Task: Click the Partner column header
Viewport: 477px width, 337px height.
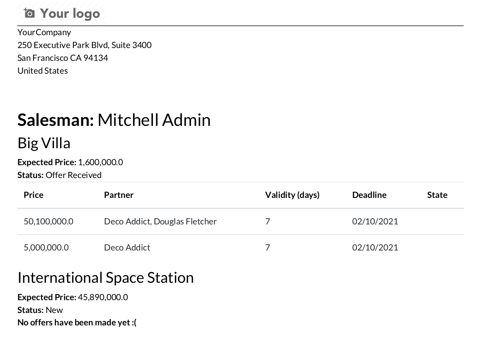Action: coord(119,195)
